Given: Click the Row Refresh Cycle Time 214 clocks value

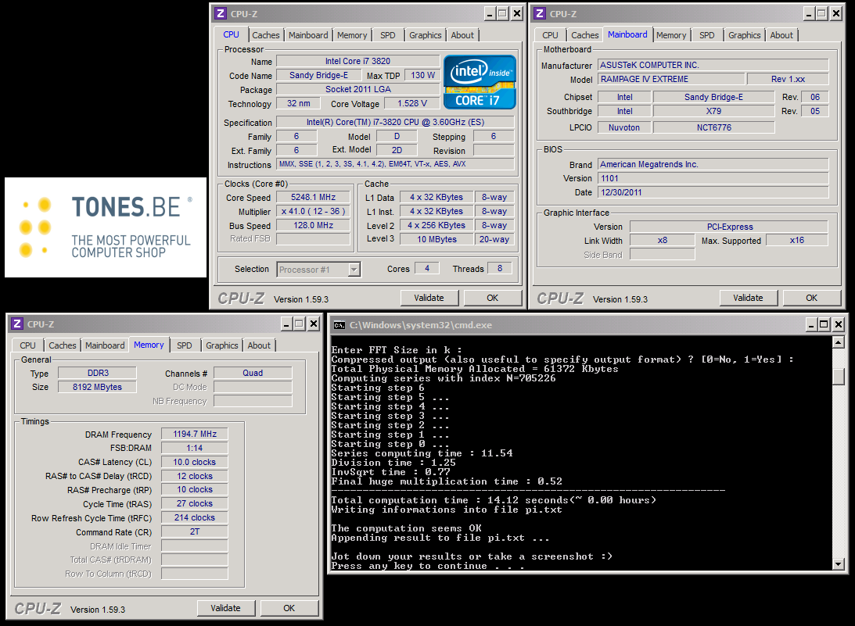Looking at the screenshot, I should (195, 517).
